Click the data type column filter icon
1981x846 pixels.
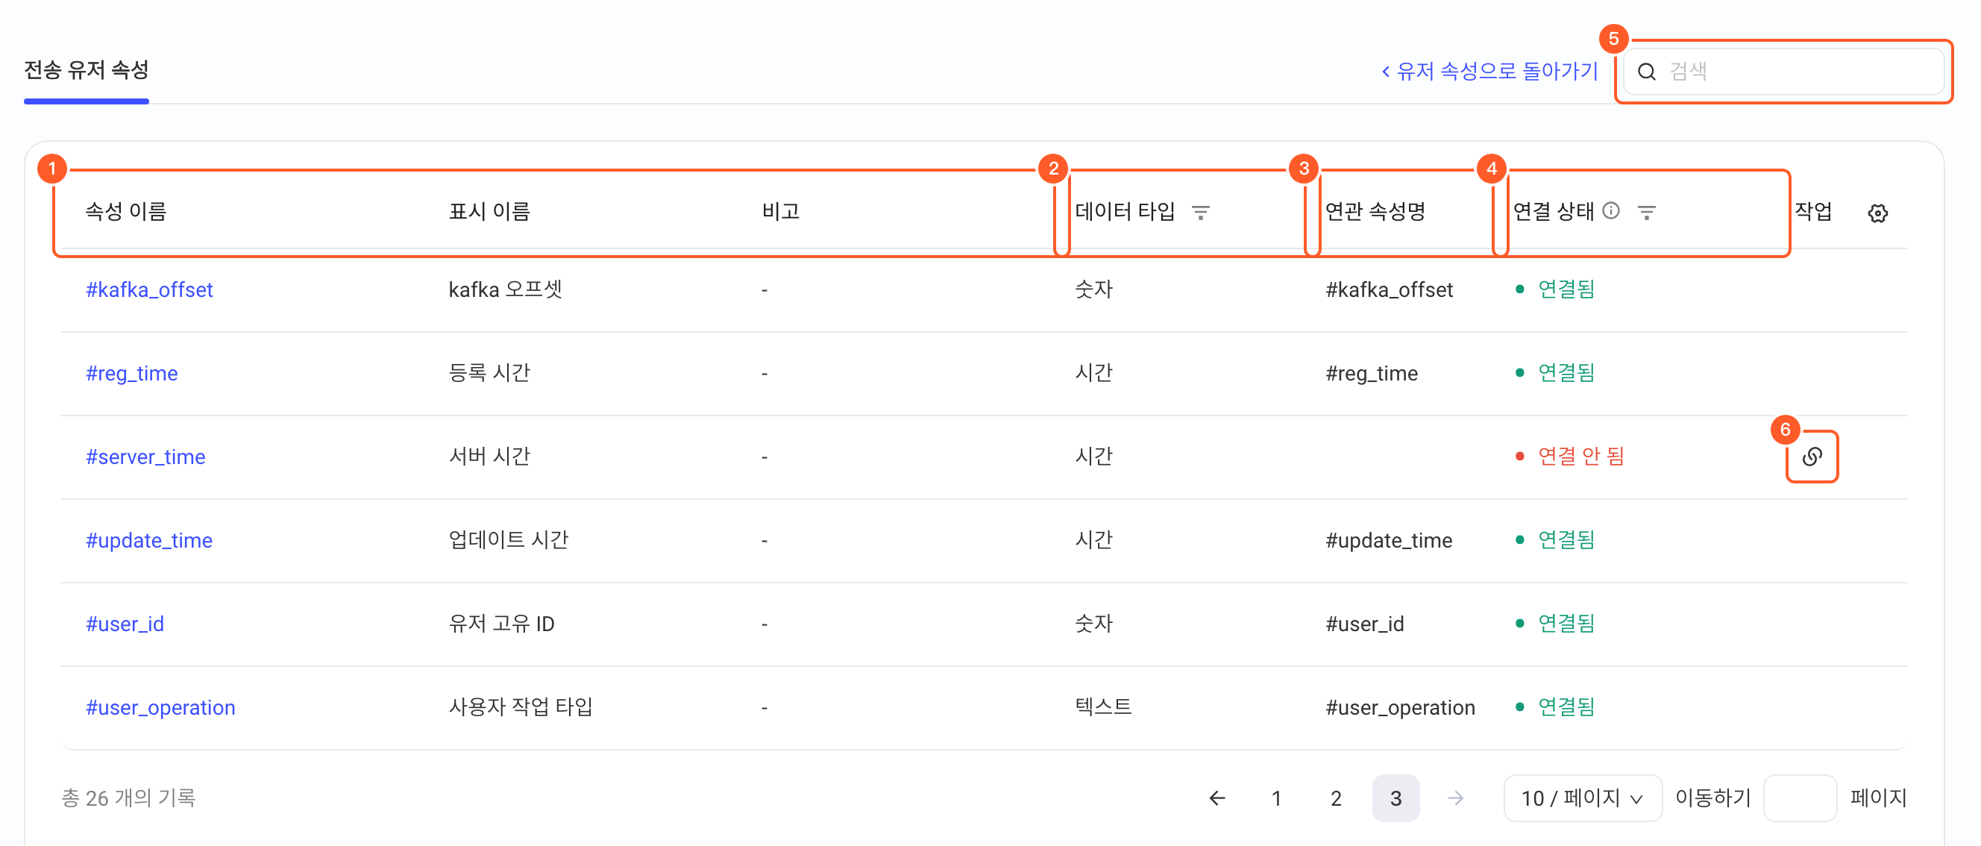point(1200,213)
